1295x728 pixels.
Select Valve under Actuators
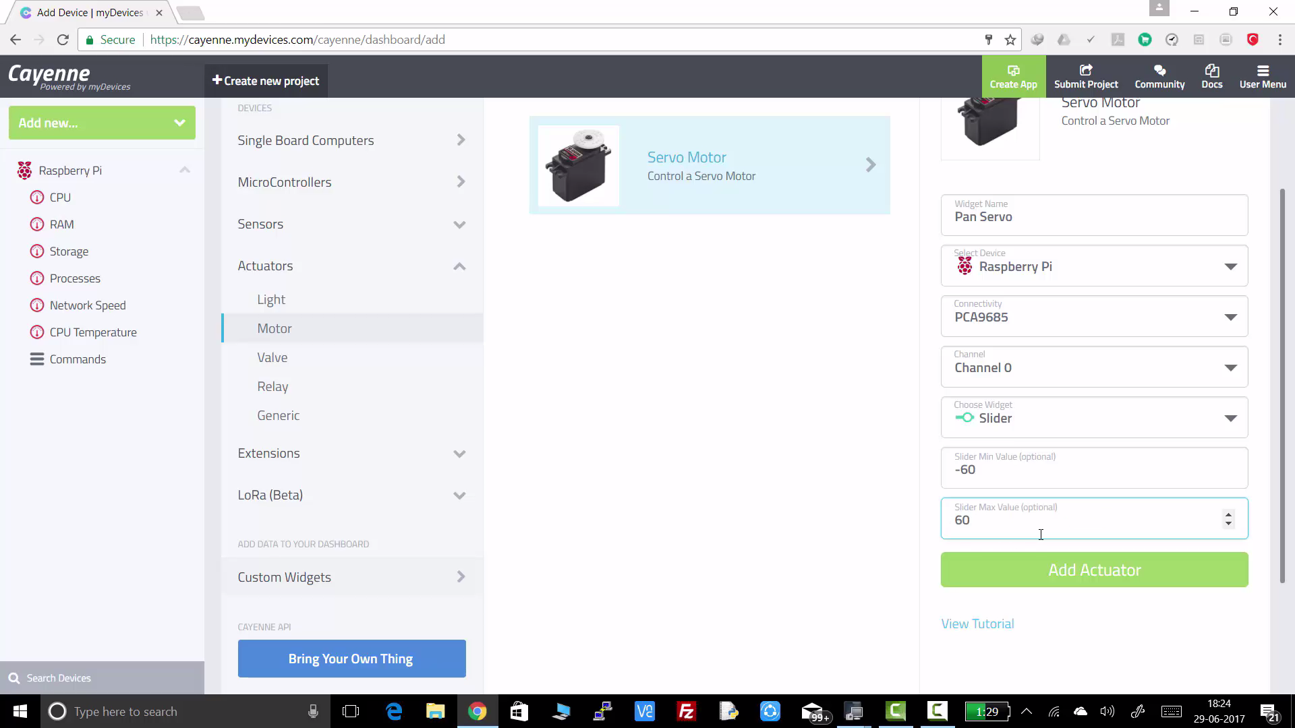click(x=272, y=357)
